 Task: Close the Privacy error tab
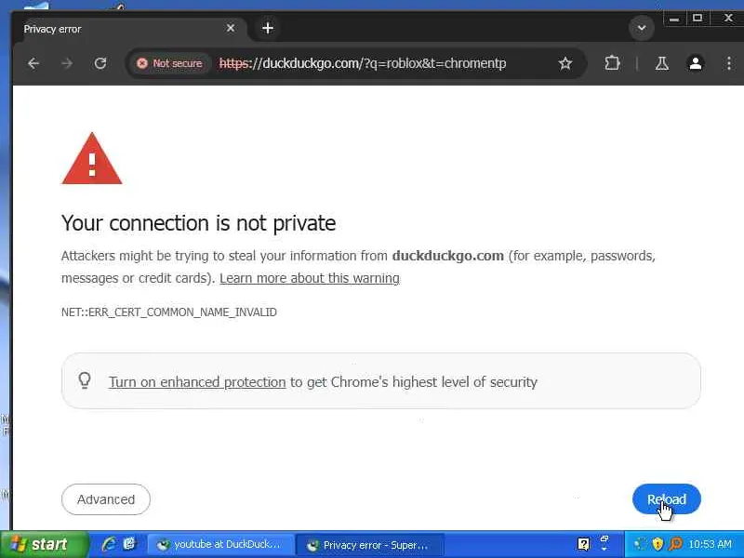tap(231, 28)
